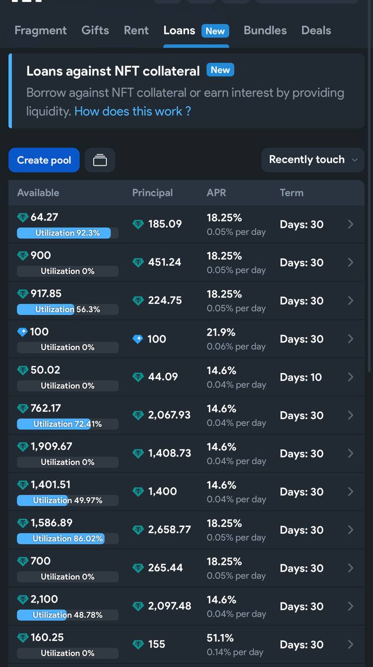Screen dimensions: 373x667
Task: Expand the 64.27 pool row chevron
Action: tap(351, 224)
